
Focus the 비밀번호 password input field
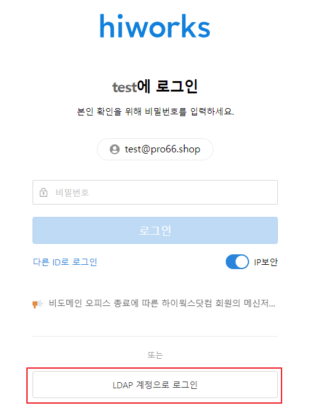pyautogui.click(x=155, y=192)
